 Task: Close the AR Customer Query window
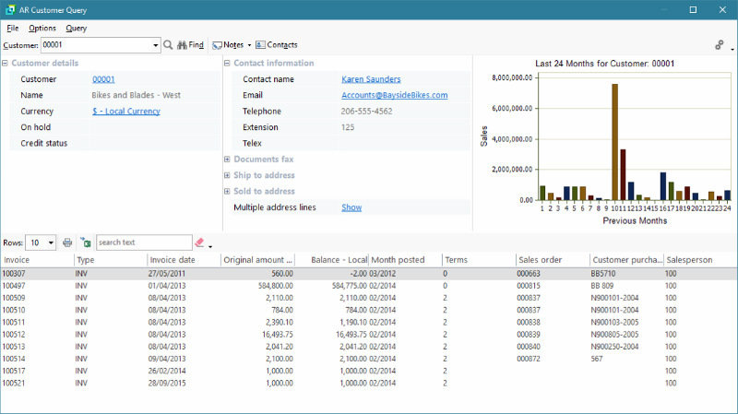click(722, 10)
